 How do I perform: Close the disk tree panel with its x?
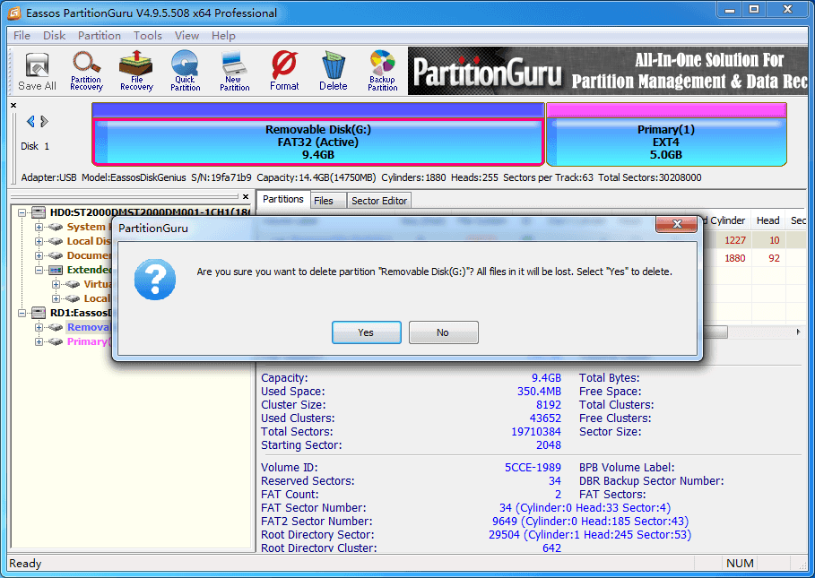click(x=246, y=197)
